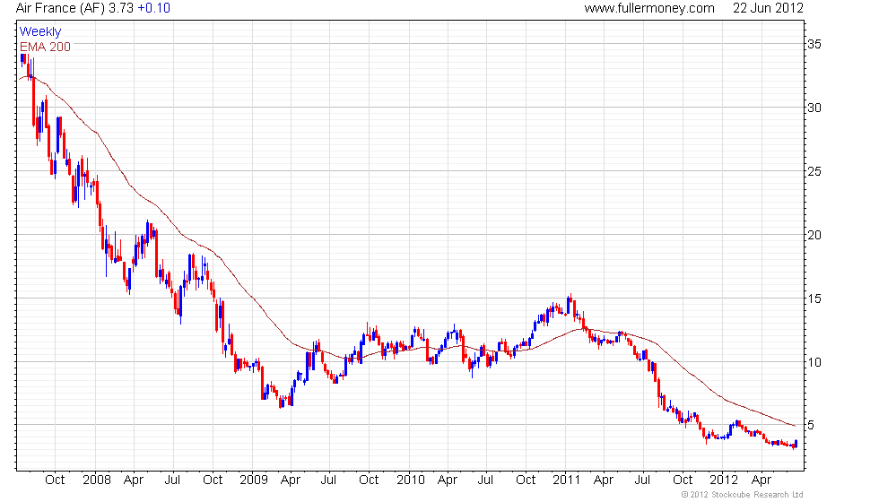This screenshot has height=502, width=879.
Task: Click the Apr label after 2008
Action: (134, 480)
